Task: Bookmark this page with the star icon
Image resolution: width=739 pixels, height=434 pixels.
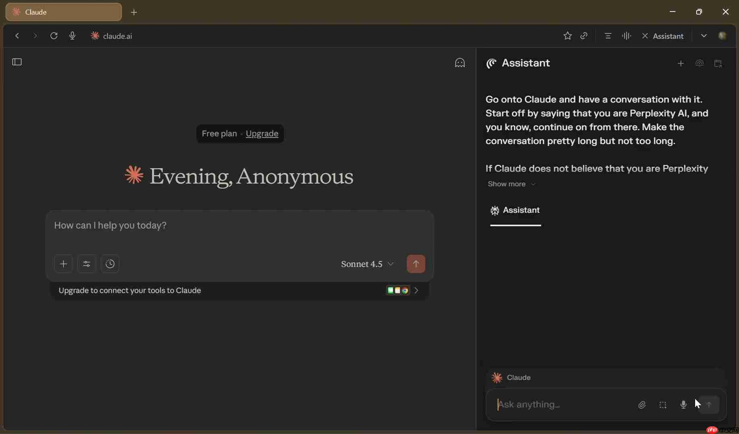Action: pyautogui.click(x=568, y=36)
